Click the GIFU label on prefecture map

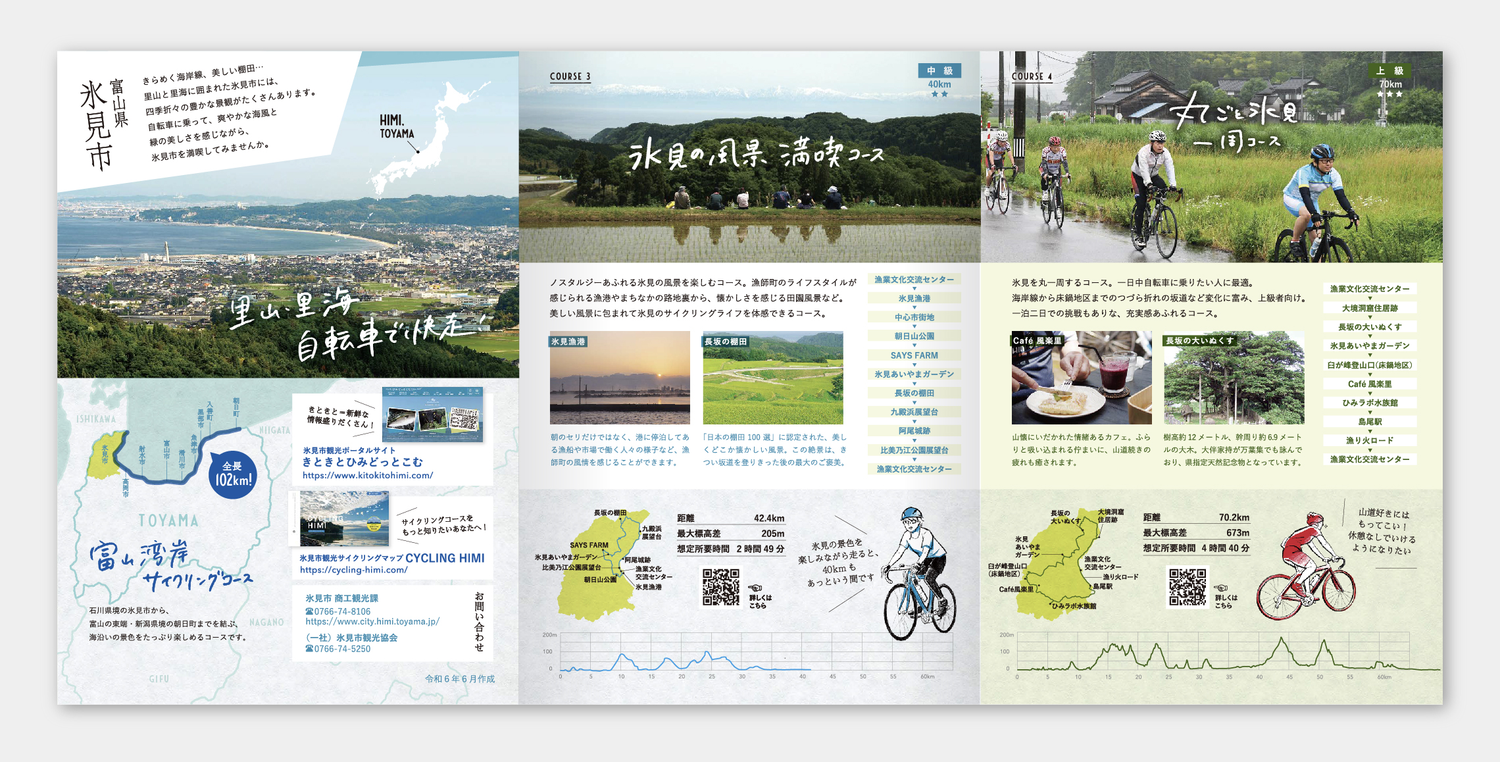159,679
